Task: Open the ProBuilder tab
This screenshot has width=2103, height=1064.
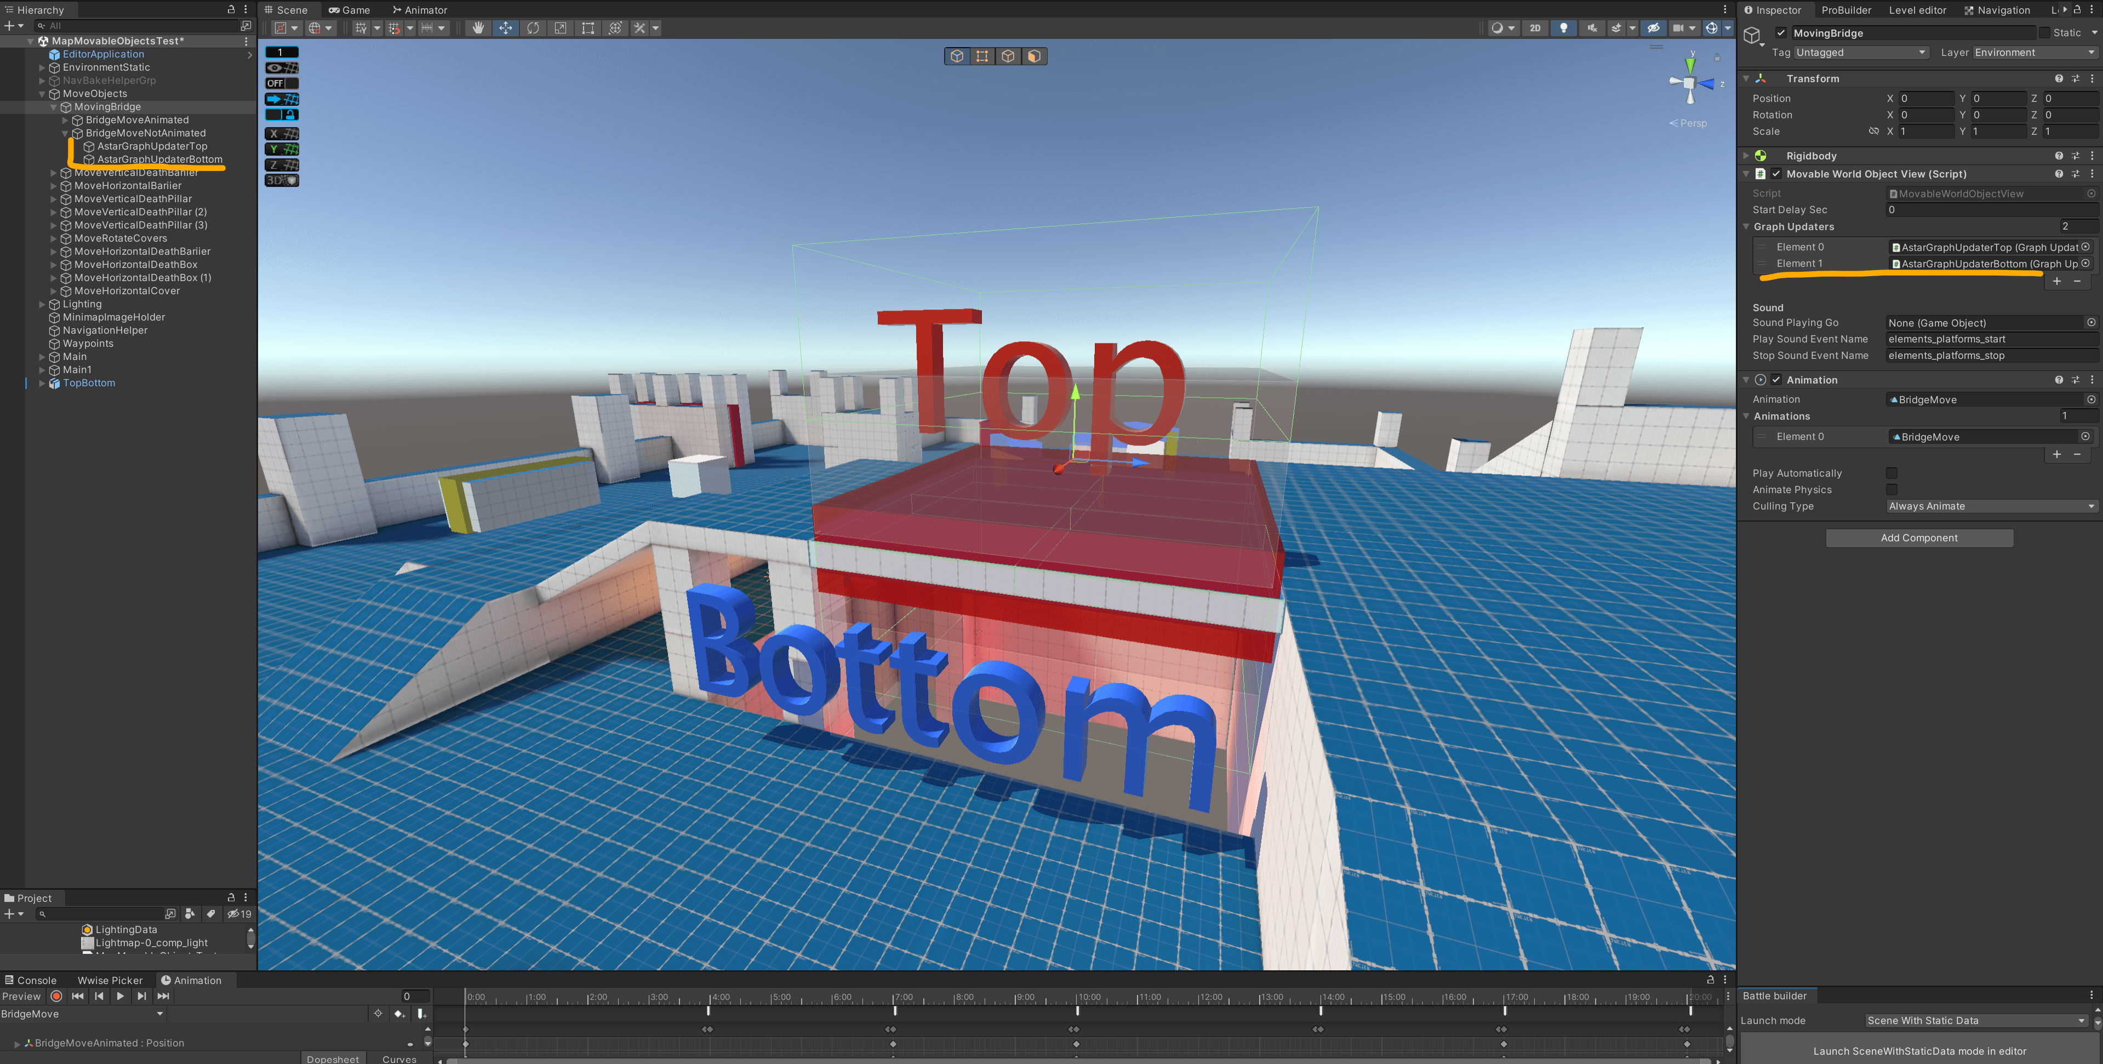Action: coord(1846,10)
